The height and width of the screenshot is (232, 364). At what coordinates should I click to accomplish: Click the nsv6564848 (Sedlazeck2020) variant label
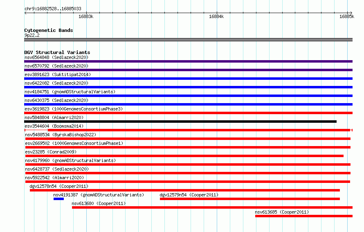tap(56, 57)
